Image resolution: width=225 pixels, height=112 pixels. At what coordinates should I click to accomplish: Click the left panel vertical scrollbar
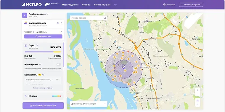[64, 55]
